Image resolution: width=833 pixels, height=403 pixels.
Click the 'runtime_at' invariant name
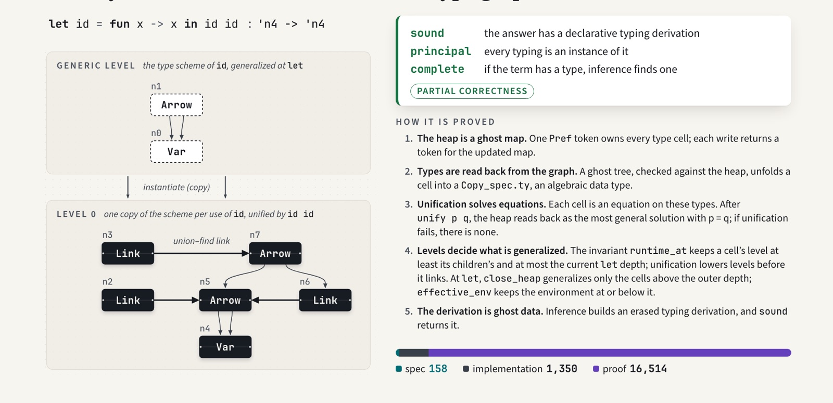pos(658,251)
